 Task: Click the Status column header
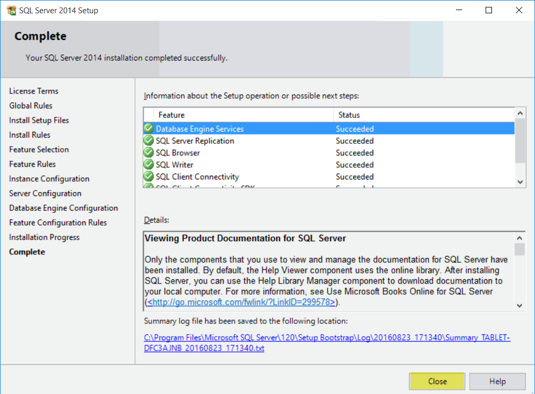coord(424,115)
